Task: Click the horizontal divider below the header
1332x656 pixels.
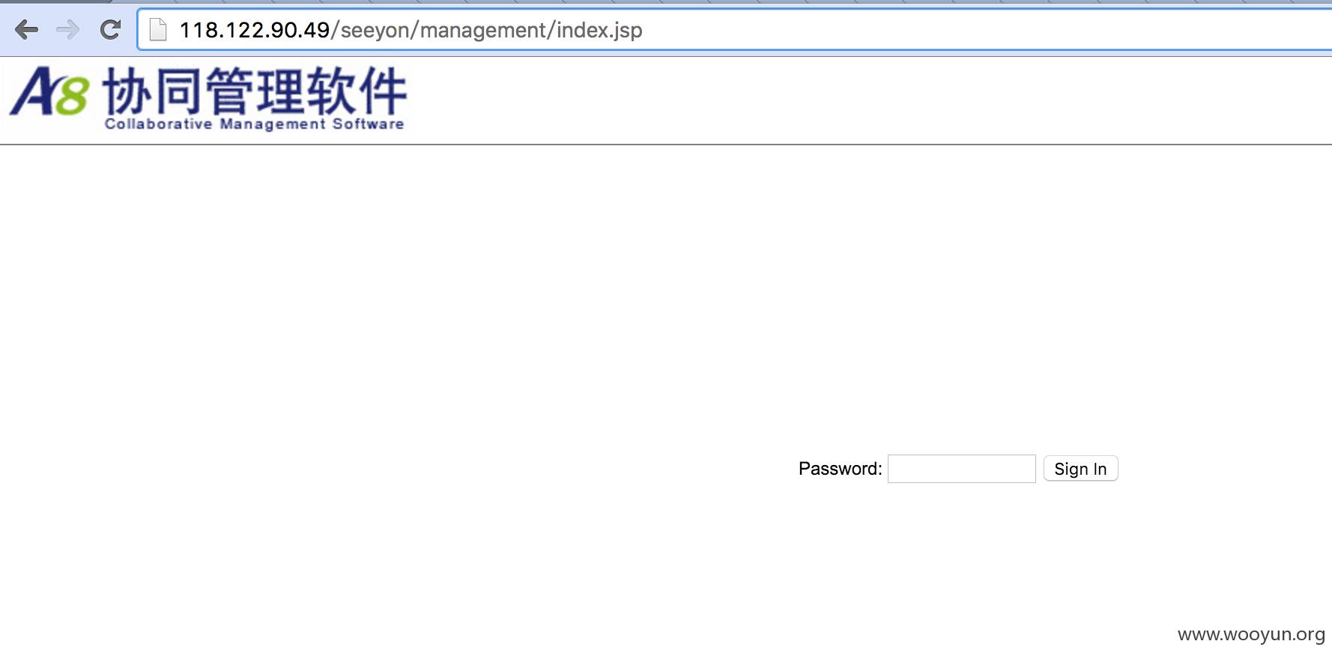Action: (666, 145)
